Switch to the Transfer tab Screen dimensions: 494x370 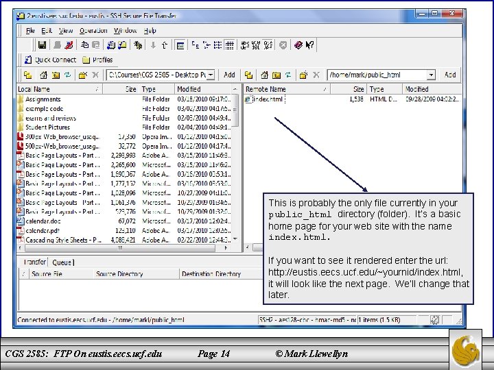coord(35,262)
